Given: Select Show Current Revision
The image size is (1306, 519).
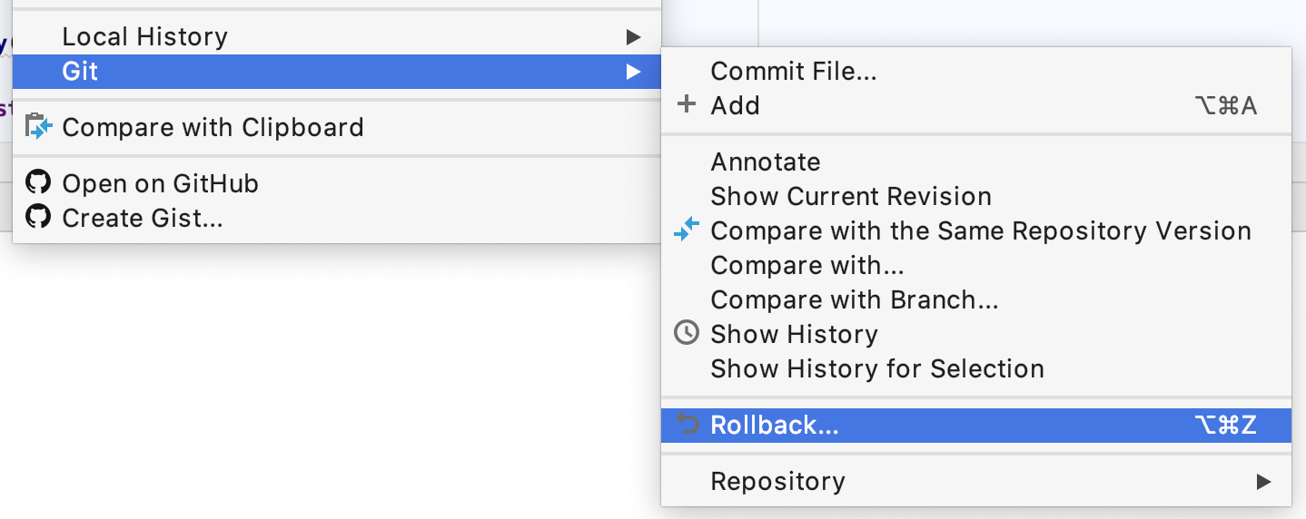Looking at the screenshot, I should pyautogui.click(x=850, y=196).
